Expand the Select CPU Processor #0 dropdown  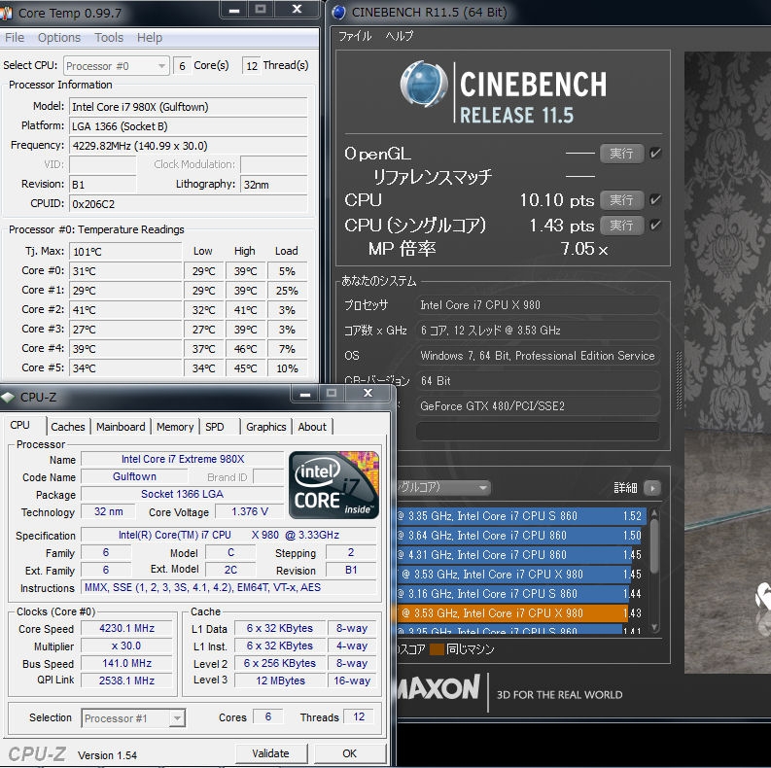pyautogui.click(x=116, y=66)
